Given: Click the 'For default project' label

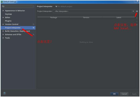Looking at the screenshot, I should pos(65,7).
